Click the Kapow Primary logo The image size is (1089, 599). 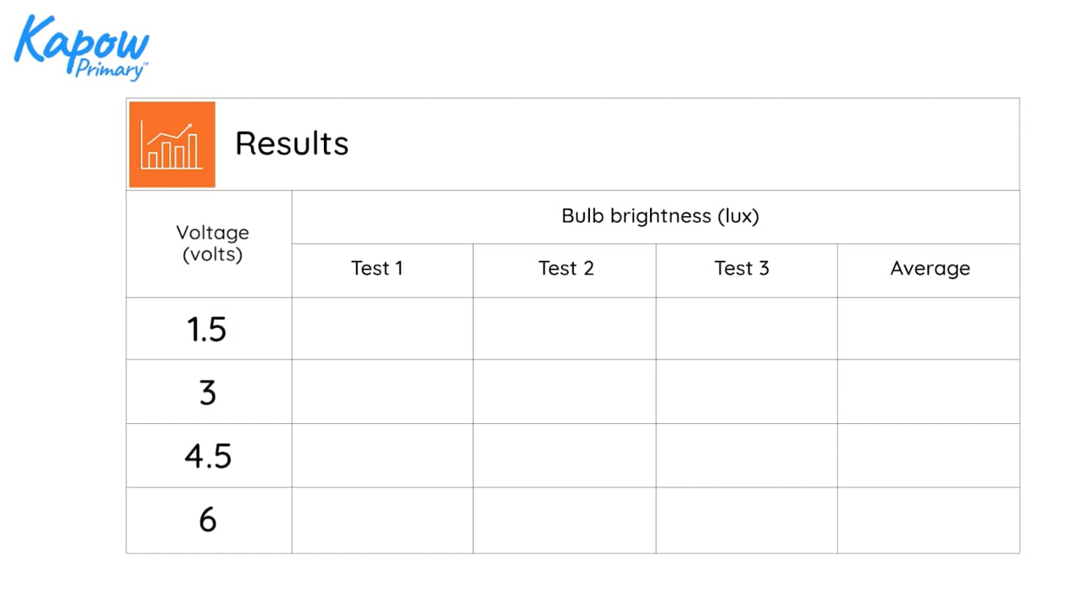[x=81, y=47]
